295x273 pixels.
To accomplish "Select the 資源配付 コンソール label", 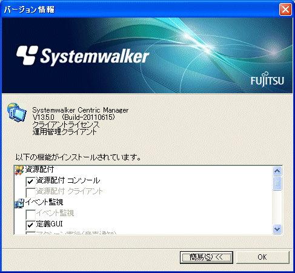I will point(68,180).
